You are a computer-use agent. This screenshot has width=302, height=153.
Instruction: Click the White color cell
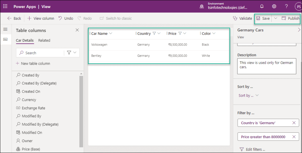coord(206,56)
